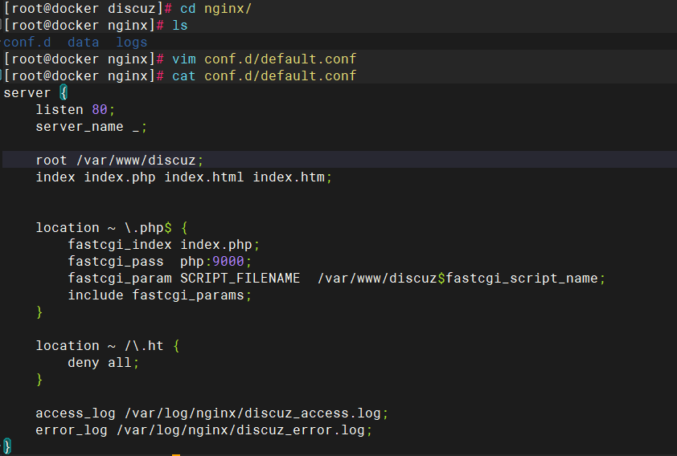Click the access_log path 'discuz_access.log'
Screen dimensions: 677x456
313,413
